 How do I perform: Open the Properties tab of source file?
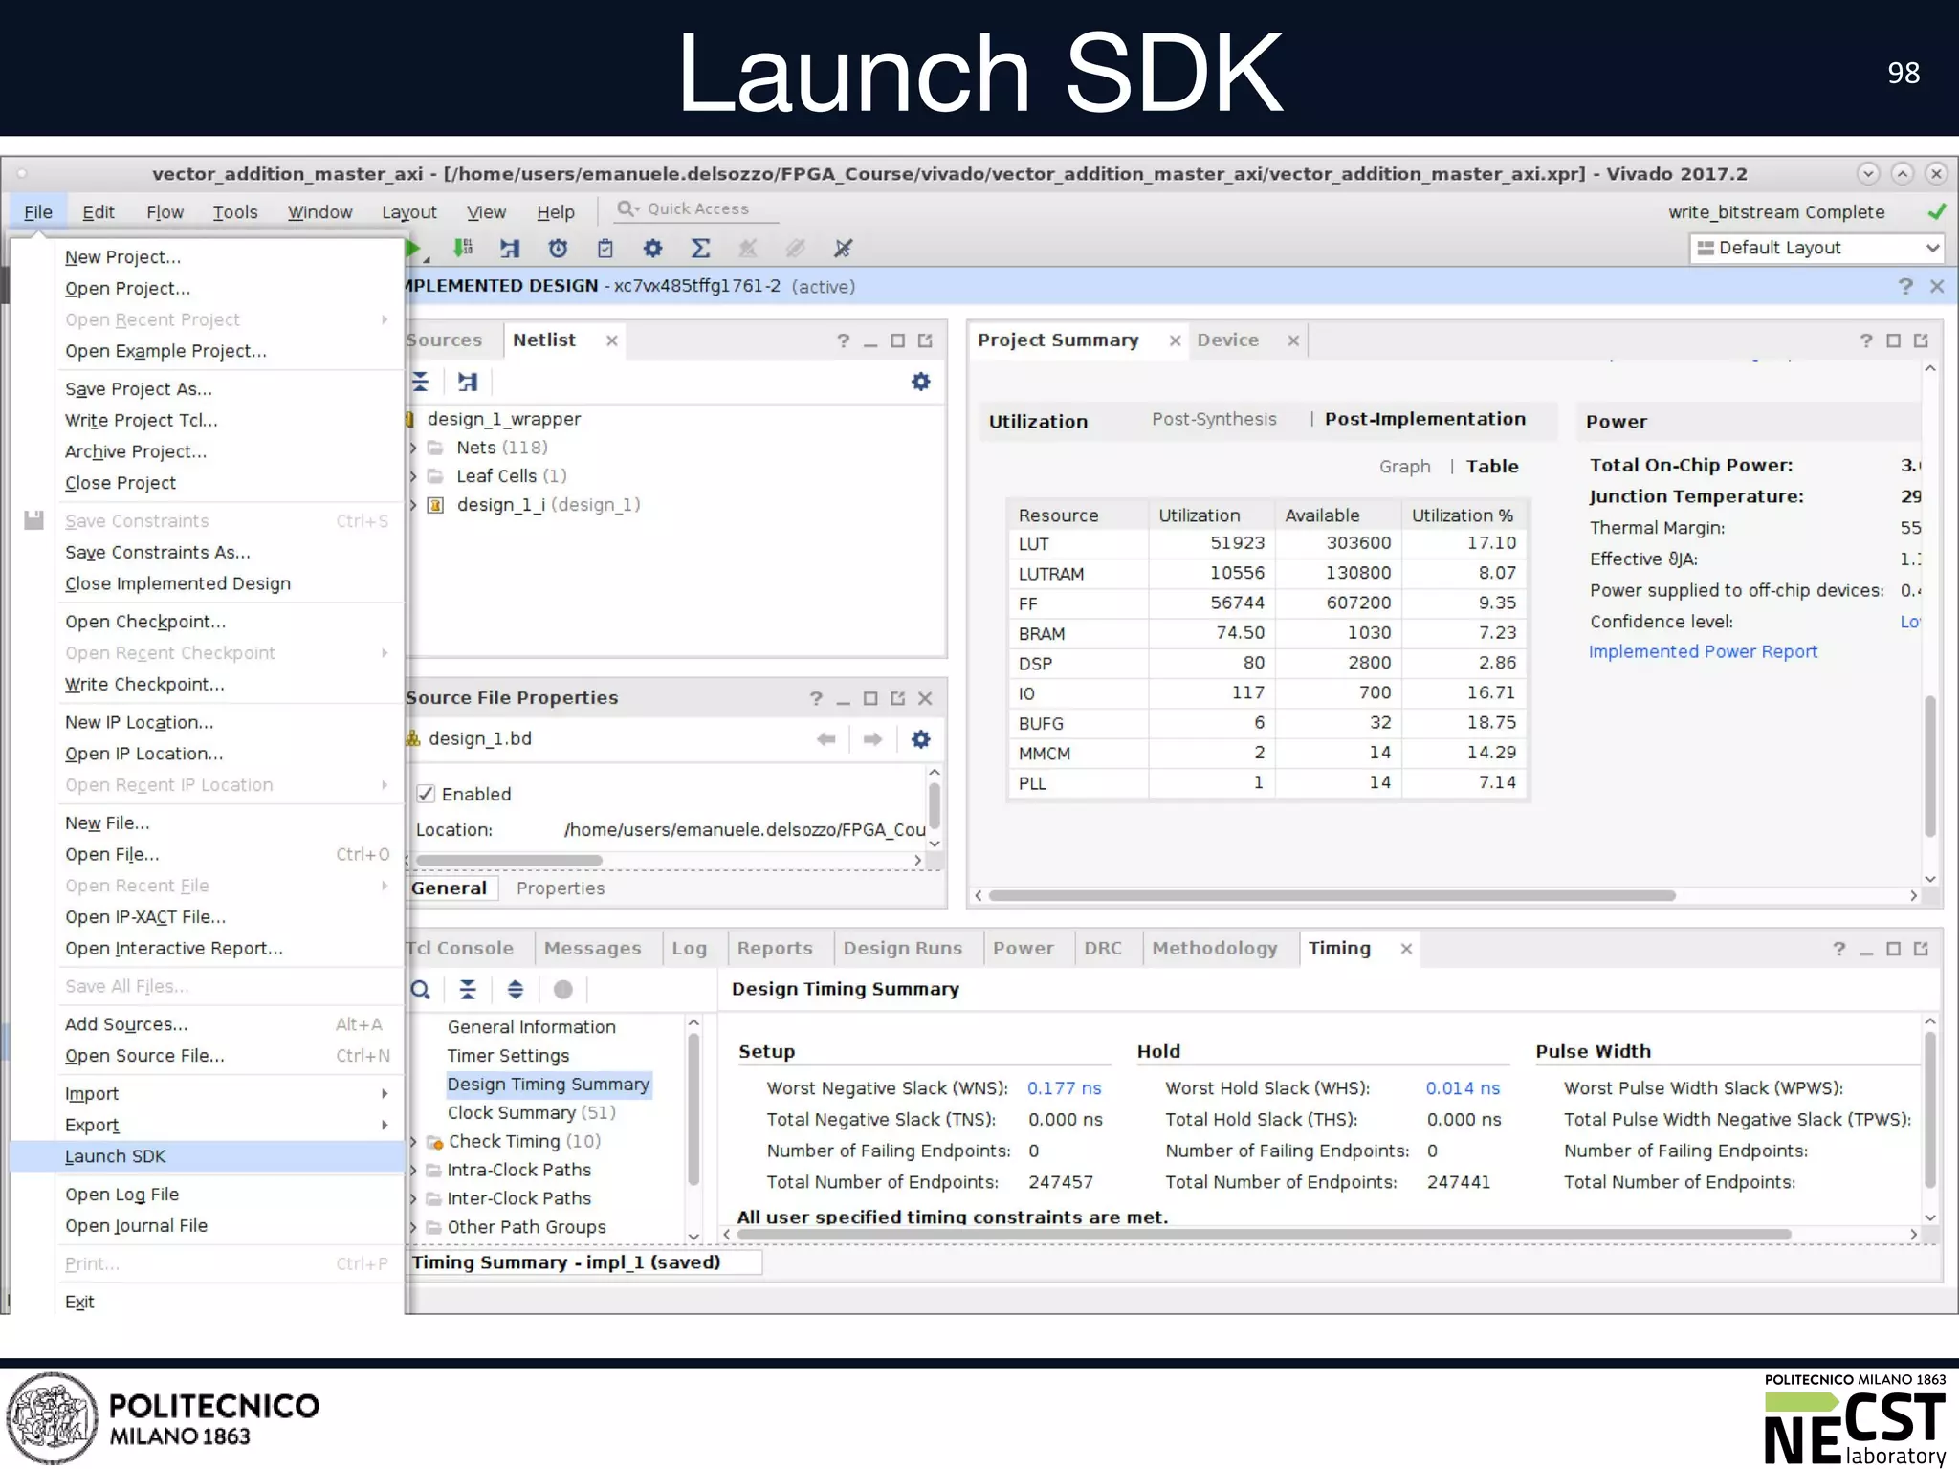[x=561, y=888]
